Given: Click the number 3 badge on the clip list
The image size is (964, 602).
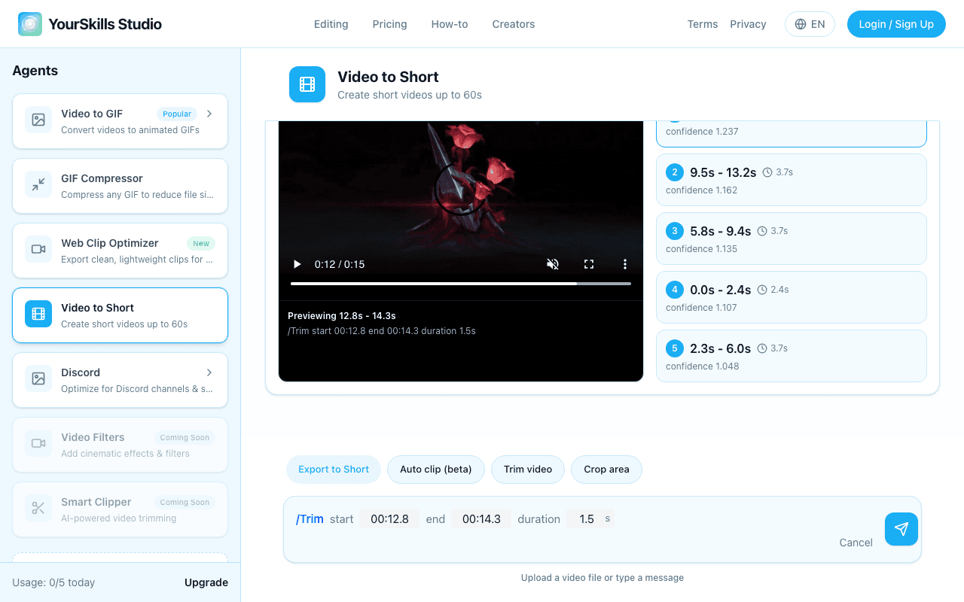Looking at the screenshot, I should click(675, 231).
